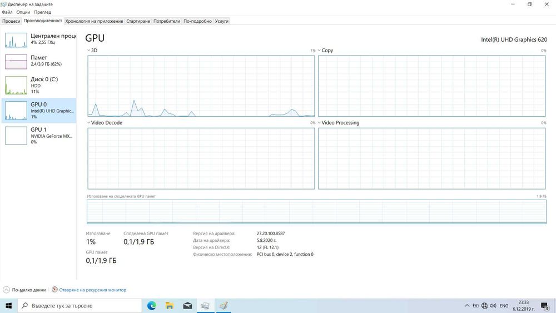The width and height of the screenshot is (556, 313).
Task: Open the volume speaker tray icon
Action: coord(493,306)
